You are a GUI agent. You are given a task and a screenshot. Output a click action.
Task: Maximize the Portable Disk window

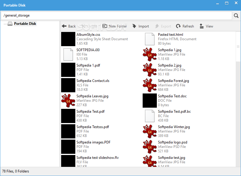click(x=227, y=3)
